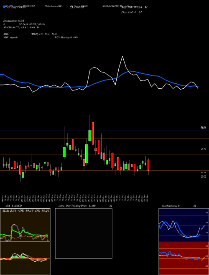
Task: Click the blue 12 Day SMA legend square
Action: [4, 7]
